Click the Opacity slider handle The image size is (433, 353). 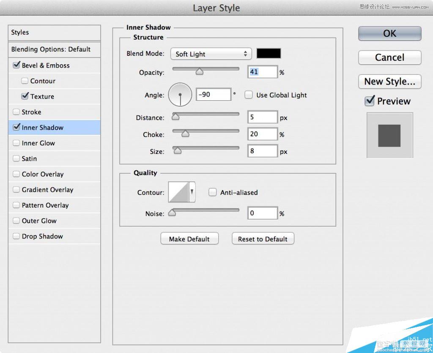click(x=200, y=72)
